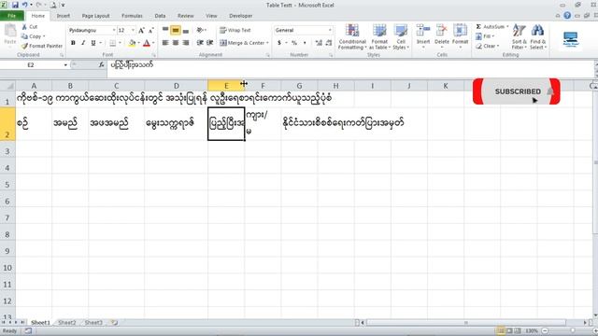
Task: Open the AutoSum dropdown arrow
Action: coord(507,27)
